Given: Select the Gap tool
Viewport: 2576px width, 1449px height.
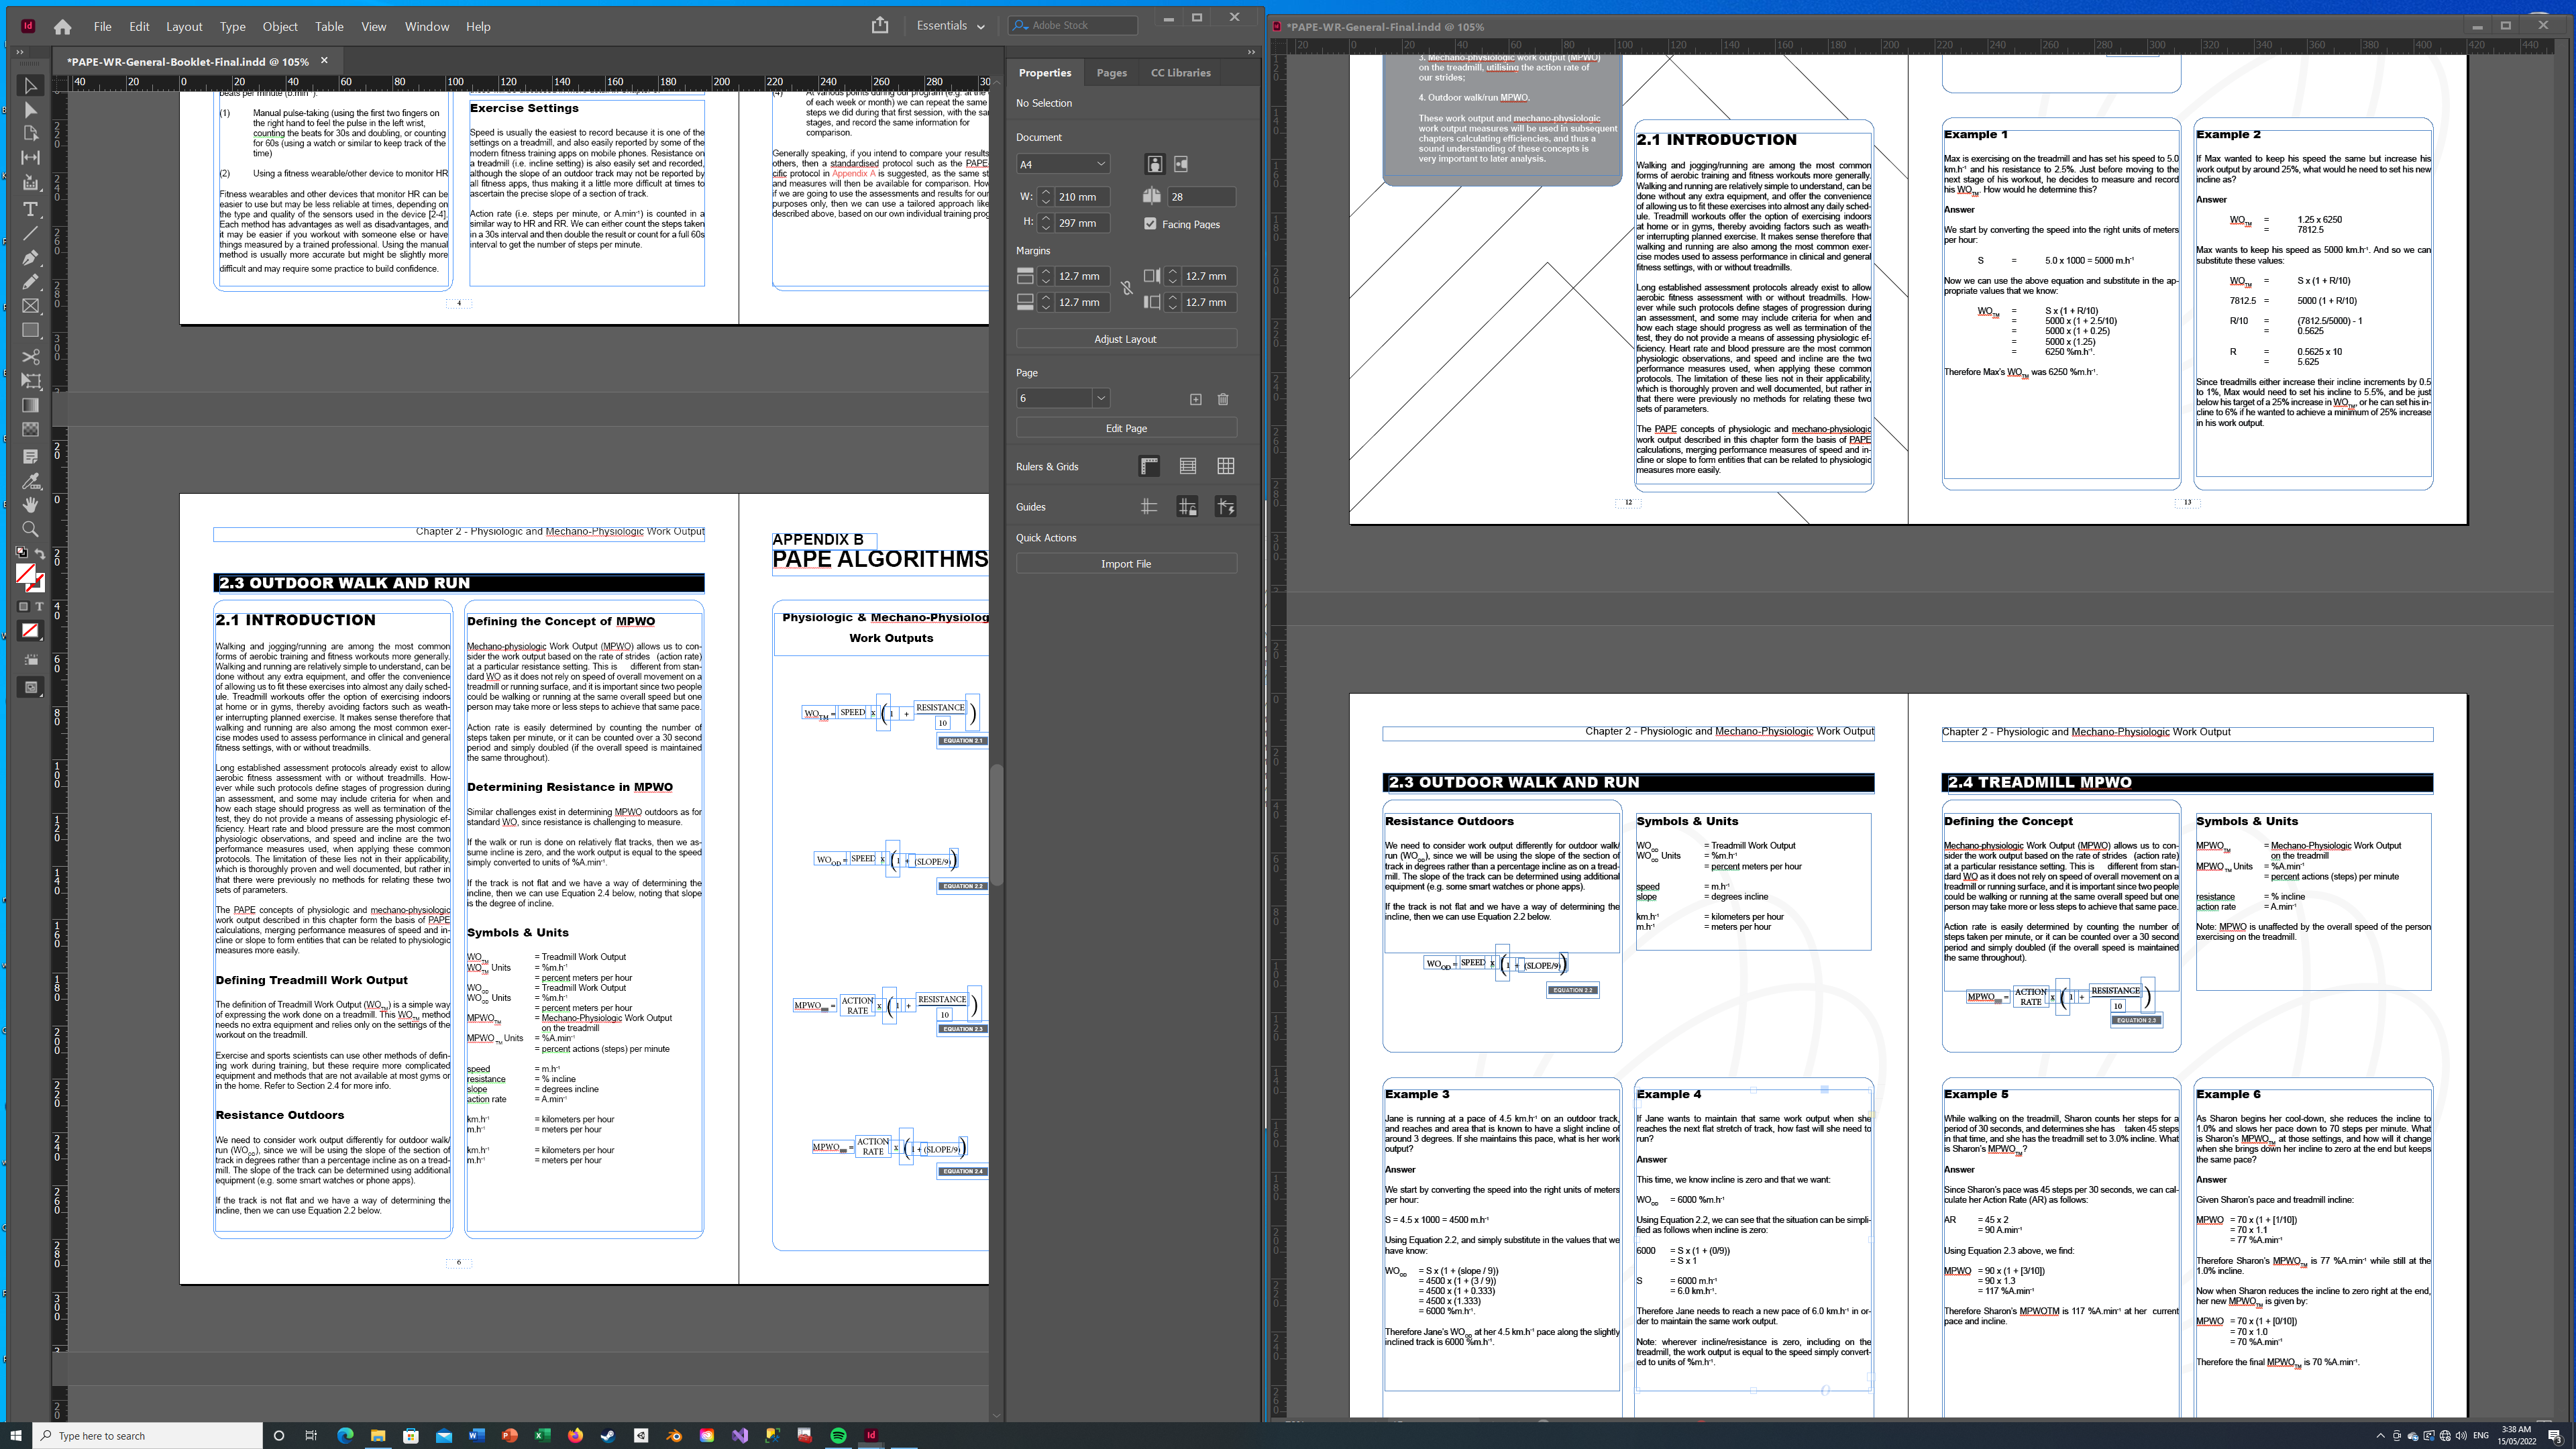Looking at the screenshot, I should [30, 158].
